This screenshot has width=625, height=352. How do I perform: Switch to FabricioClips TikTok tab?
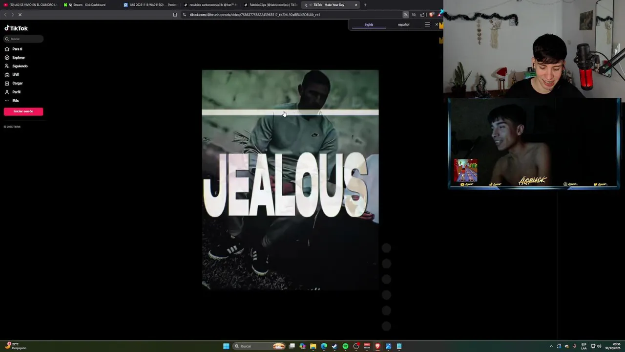click(x=270, y=5)
